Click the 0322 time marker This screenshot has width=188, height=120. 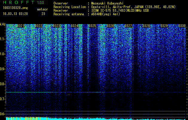tap(39, 26)
